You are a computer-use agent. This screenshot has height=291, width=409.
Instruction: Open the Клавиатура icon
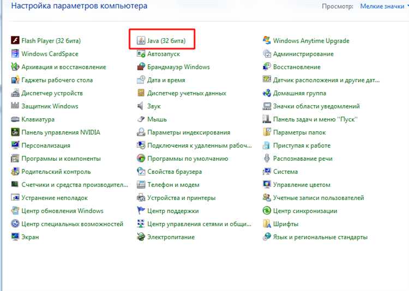pyautogui.click(x=15, y=119)
